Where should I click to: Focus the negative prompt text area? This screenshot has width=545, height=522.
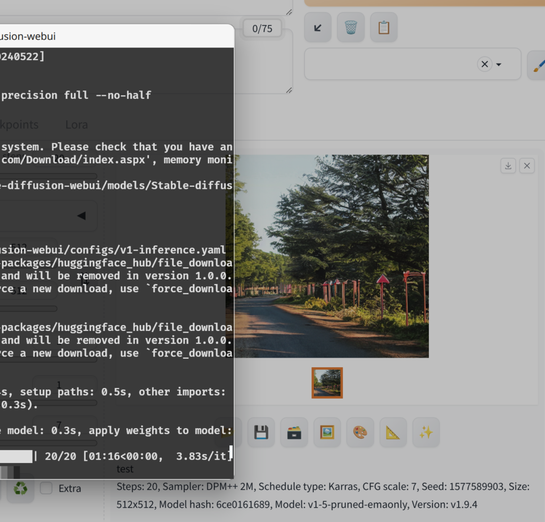[x=263, y=61]
